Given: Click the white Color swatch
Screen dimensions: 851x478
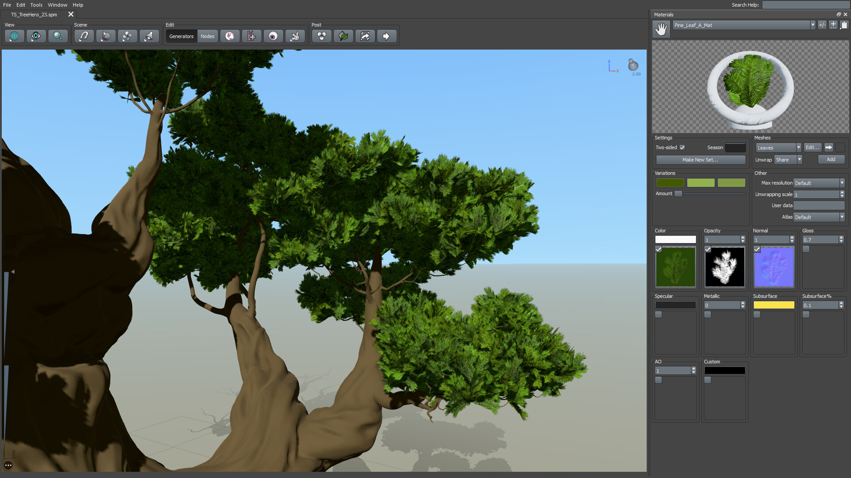Looking at the screenshot, I should 675,239.
